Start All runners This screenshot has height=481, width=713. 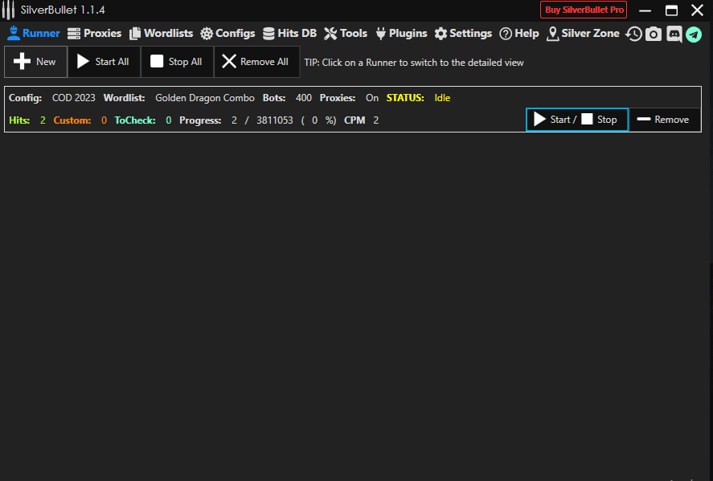pyautogui.click(x=104, y=61)
